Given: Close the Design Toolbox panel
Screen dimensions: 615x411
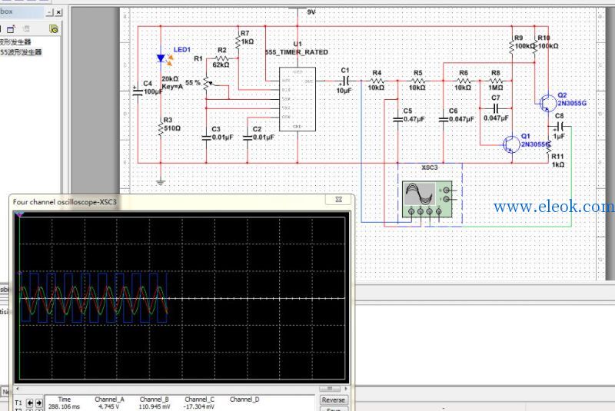Looking at the screenshot, I should pos(58,12).
